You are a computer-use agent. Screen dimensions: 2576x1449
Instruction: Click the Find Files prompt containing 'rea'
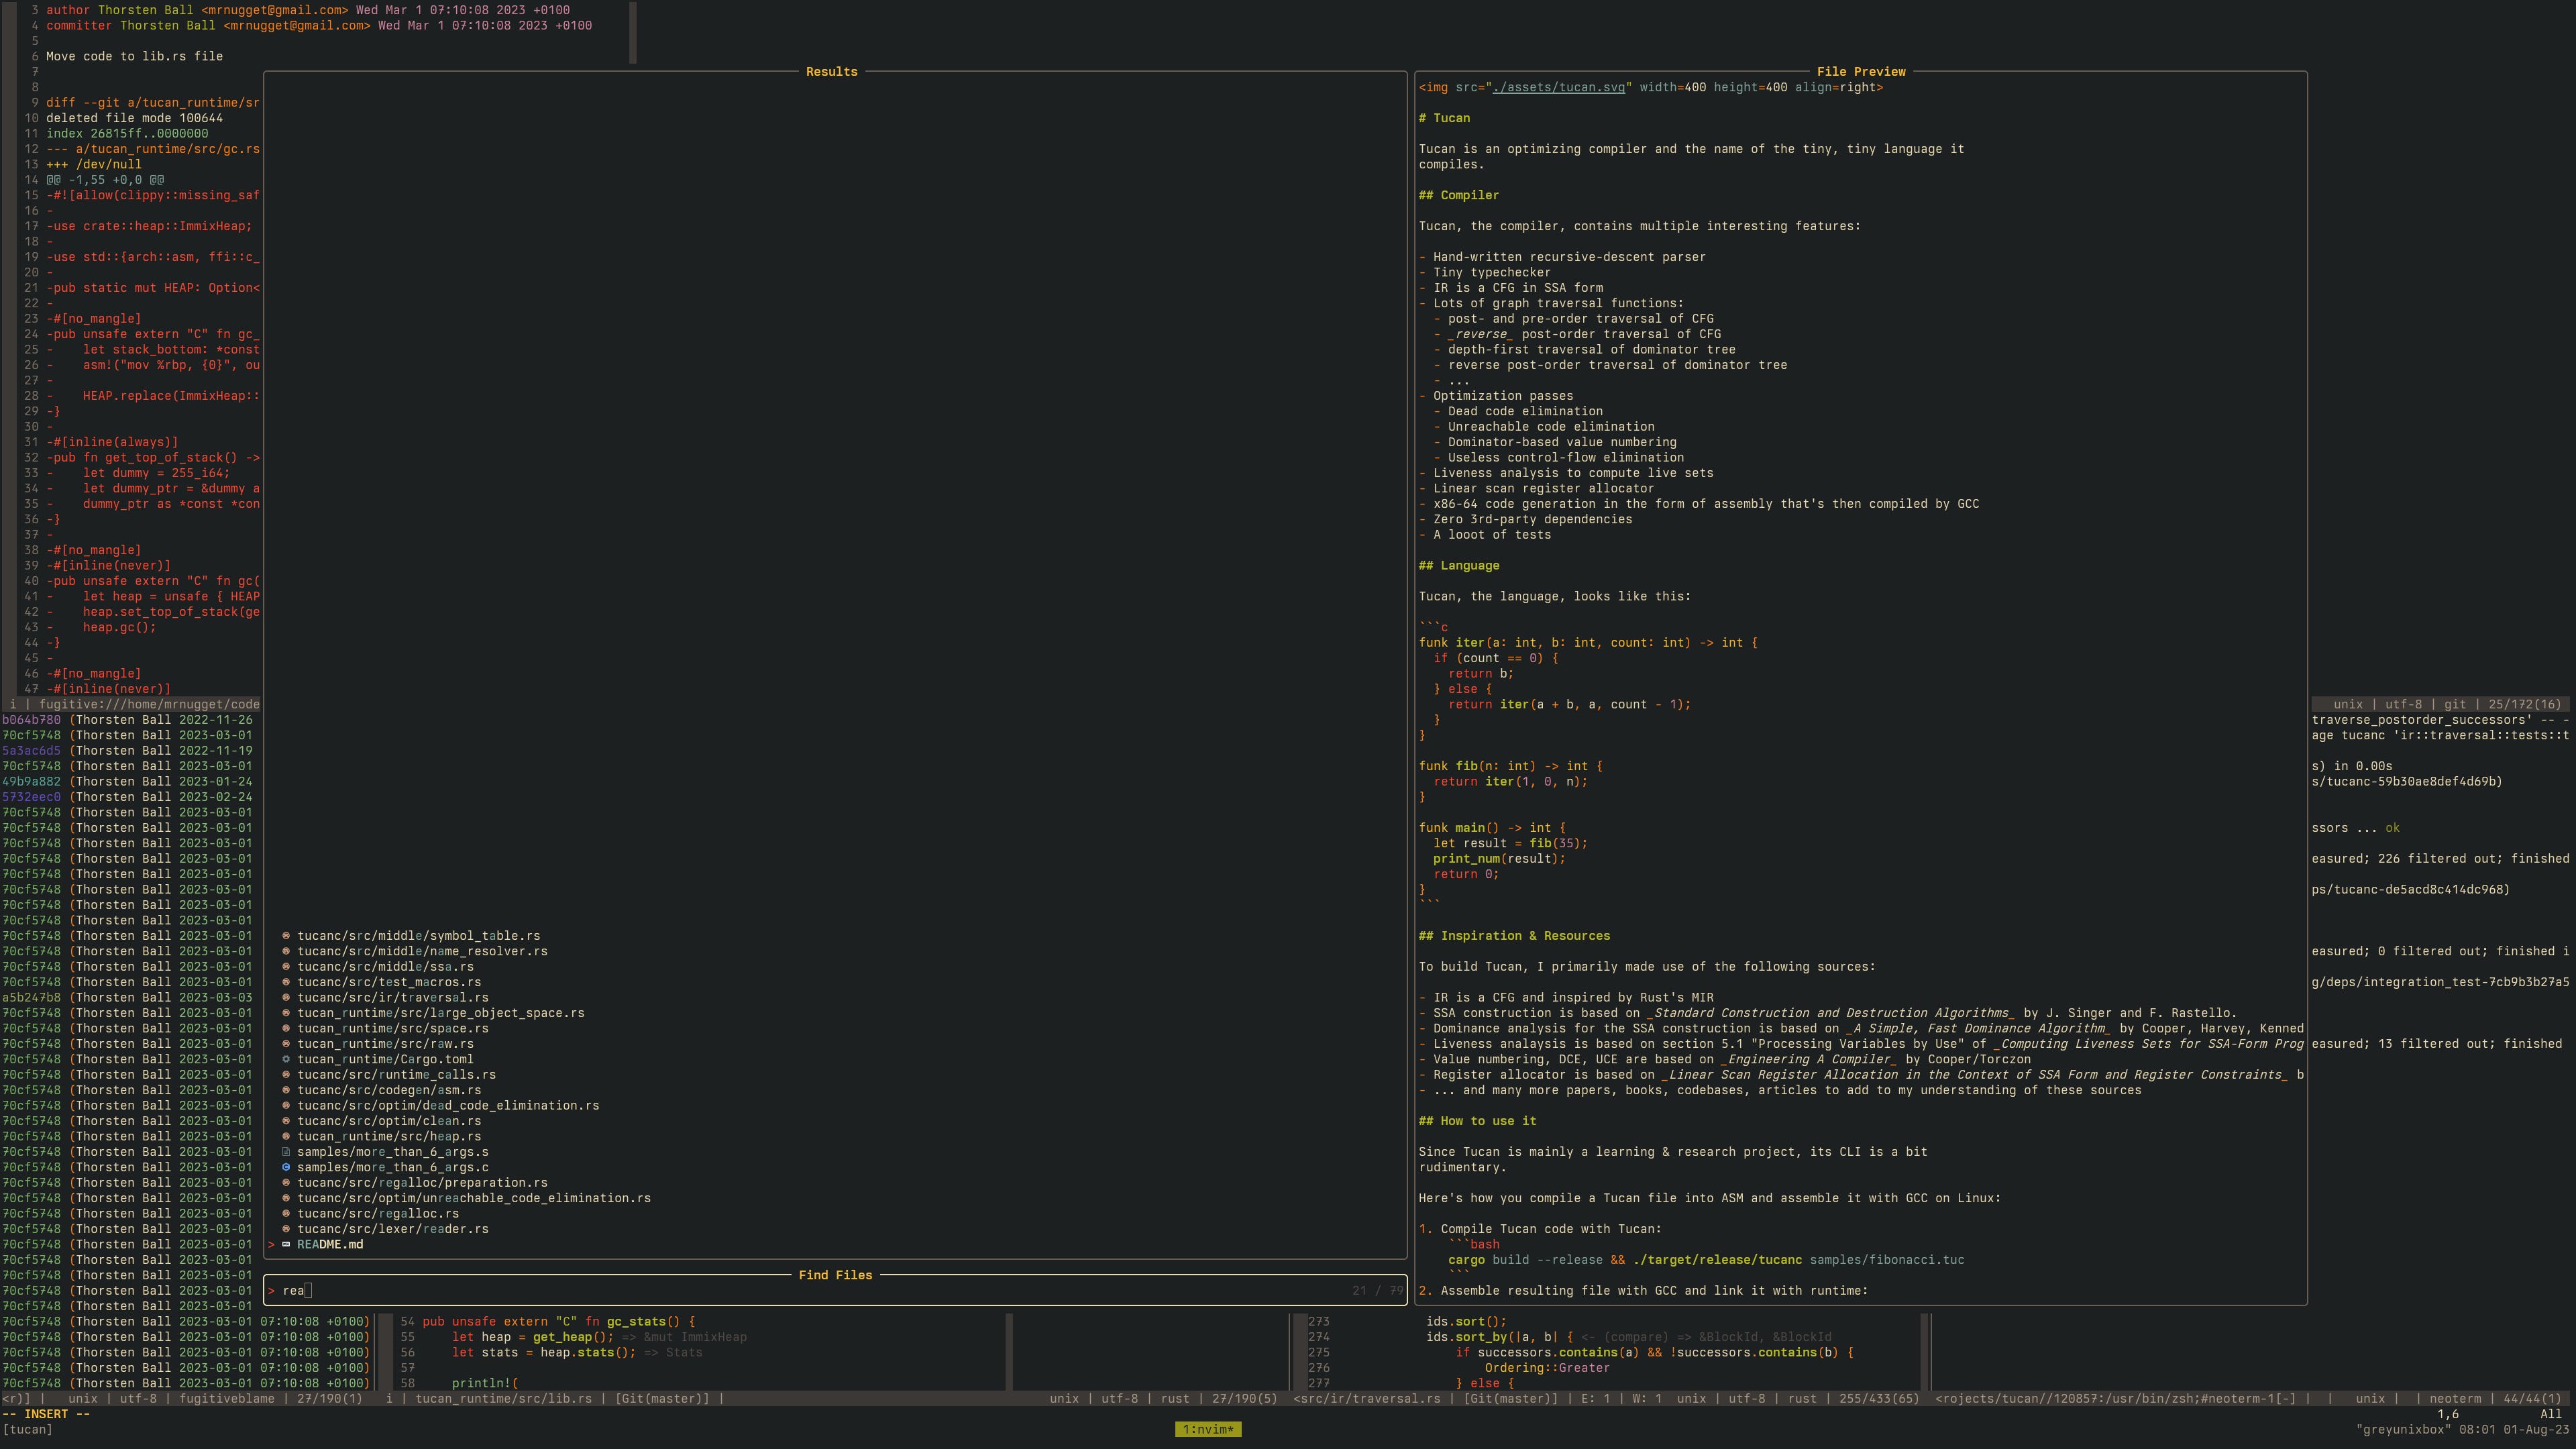[x=835, y=1291]
